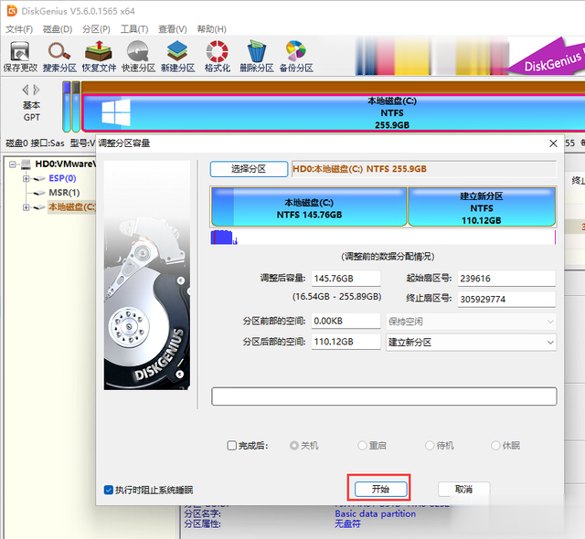This screenshot has height=539, width=585.
Task: Go to the next disk with the right arrow
Action: 37,90
